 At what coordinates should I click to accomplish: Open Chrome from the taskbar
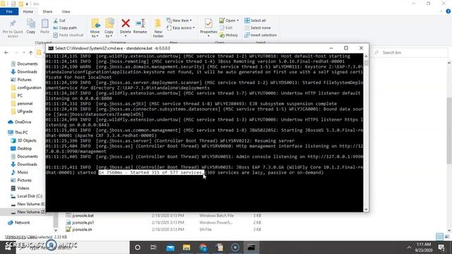coord(203,248)
